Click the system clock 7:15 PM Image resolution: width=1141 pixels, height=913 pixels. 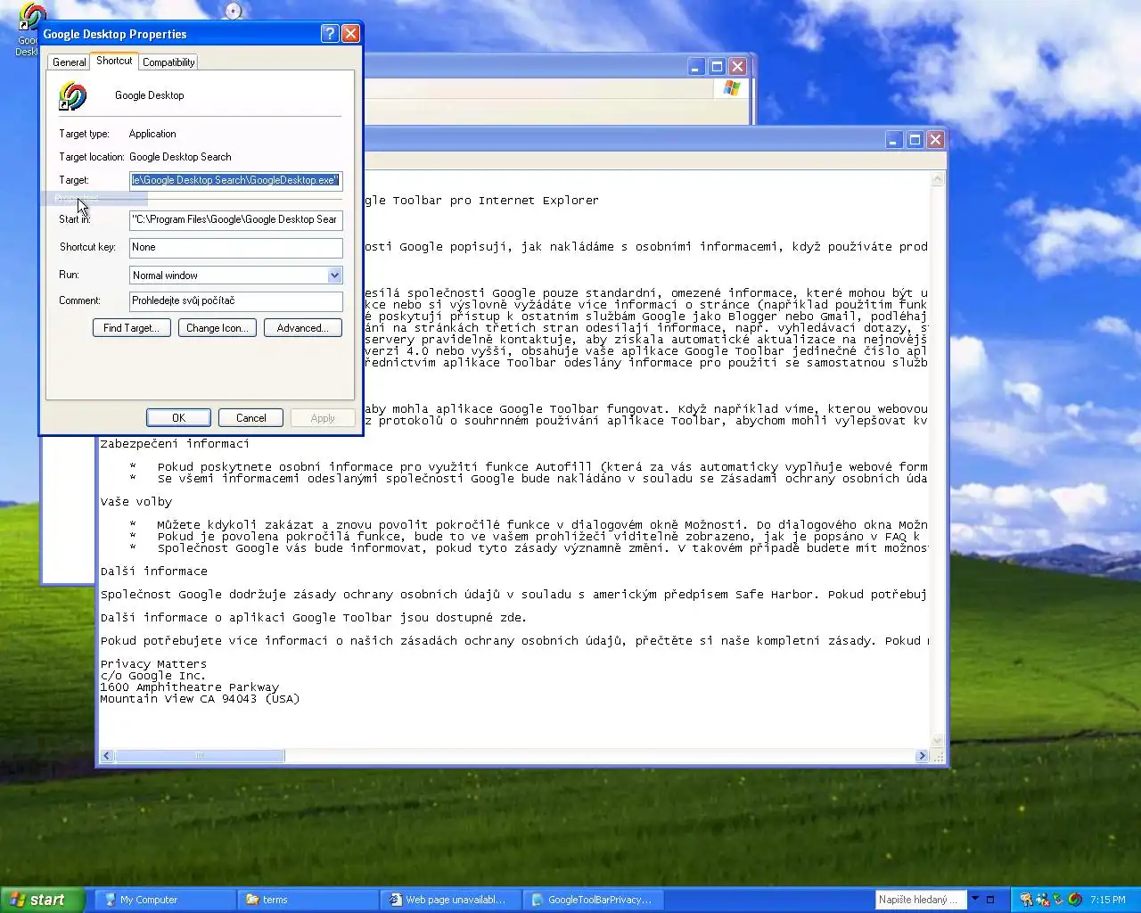click(1108, 900)
